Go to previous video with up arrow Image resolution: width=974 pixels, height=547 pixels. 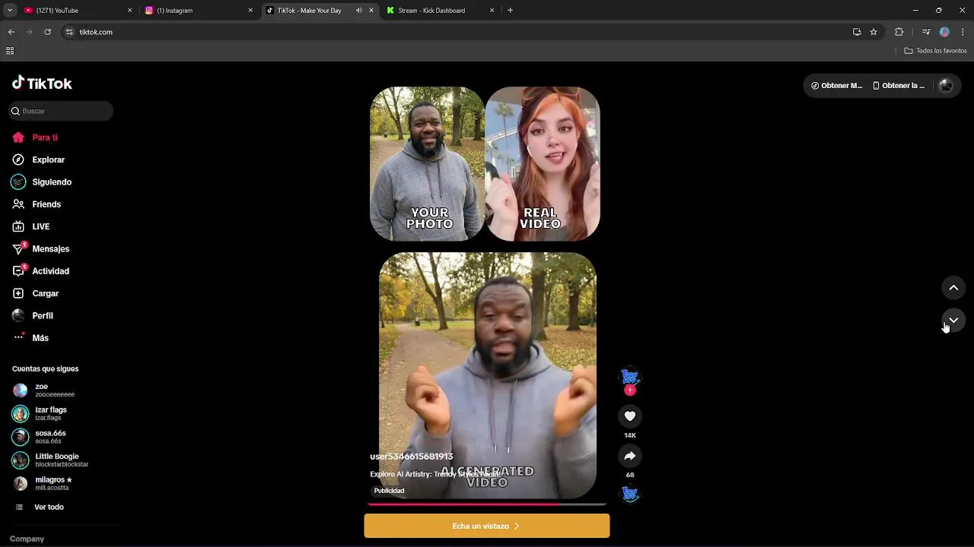(x=953, y=288)
